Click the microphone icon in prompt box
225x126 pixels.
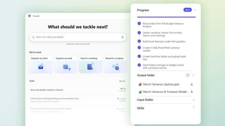click(122, 37)
